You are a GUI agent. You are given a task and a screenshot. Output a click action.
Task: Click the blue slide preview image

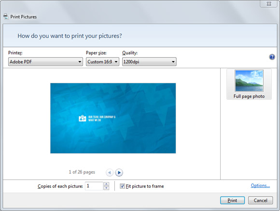pos(113,118)
